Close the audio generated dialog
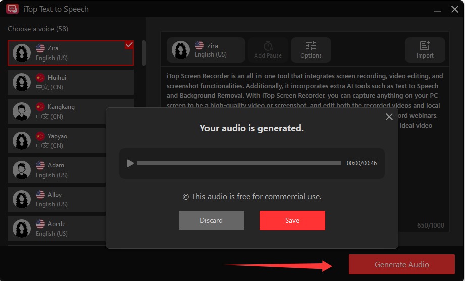Viewport: 465px width, 281px height. [389, 117]
